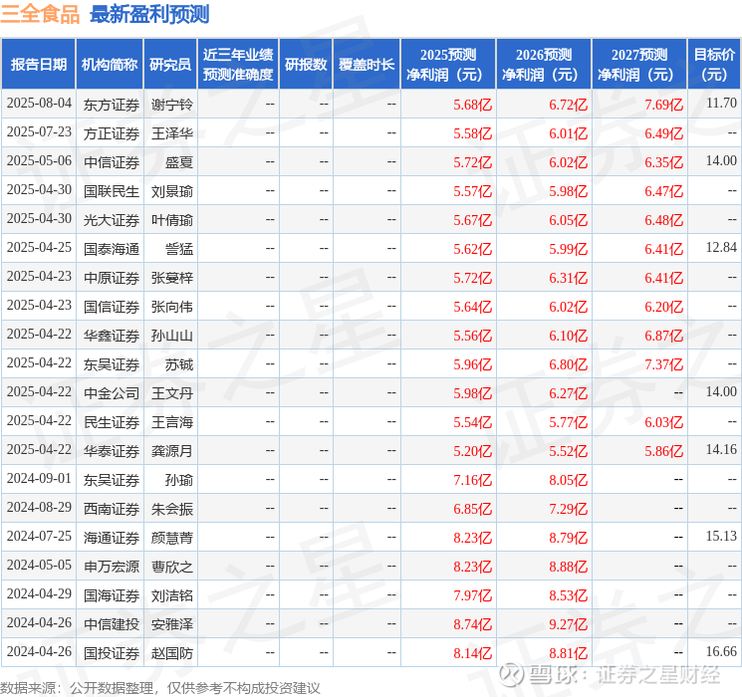Click the 华鑫证券 institution cell

click(x=112, y=336)
